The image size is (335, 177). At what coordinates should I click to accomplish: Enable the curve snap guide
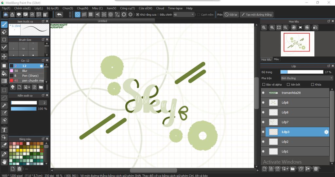point(117,14)
